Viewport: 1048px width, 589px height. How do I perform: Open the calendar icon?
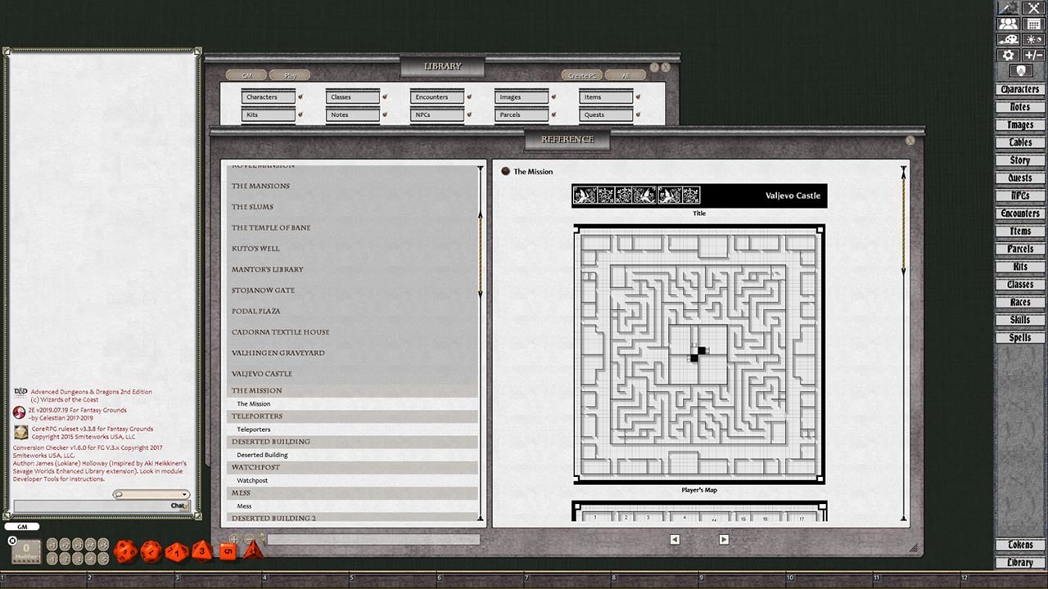coord(1033,25)
